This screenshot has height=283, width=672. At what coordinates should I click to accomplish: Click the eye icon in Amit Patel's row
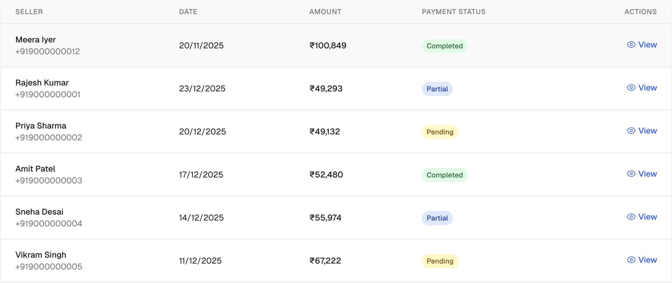(x=631, y=174)
